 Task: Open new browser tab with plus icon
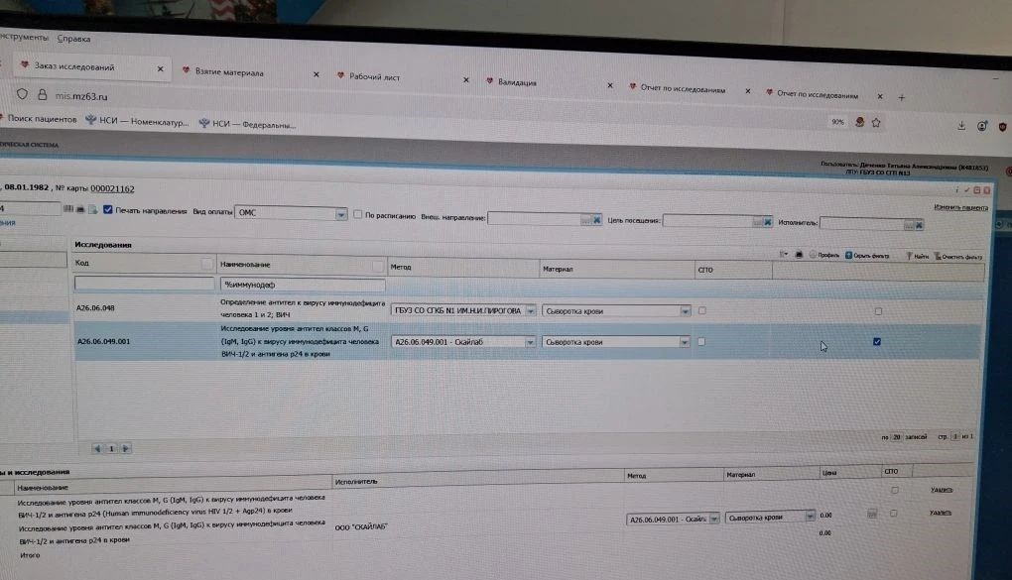coord(901,97)
